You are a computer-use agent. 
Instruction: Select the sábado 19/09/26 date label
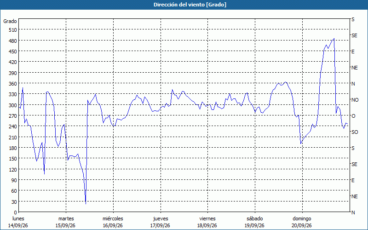(x=255, y=222)
